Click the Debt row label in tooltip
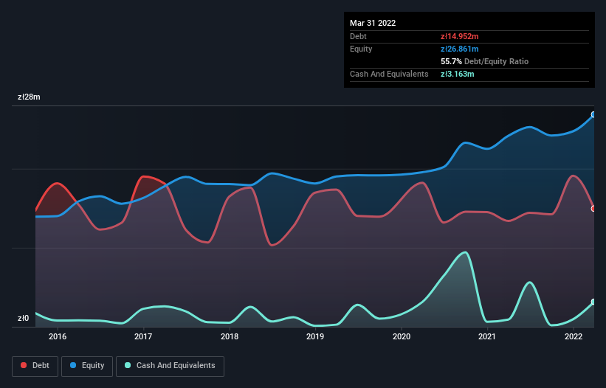Screen dimensions: 606x388 (358, 36)
